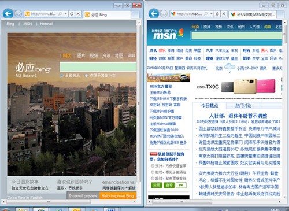The image size is (289, 211).
Task: Select the 路过 poll radio option
Action: (153, 178)
